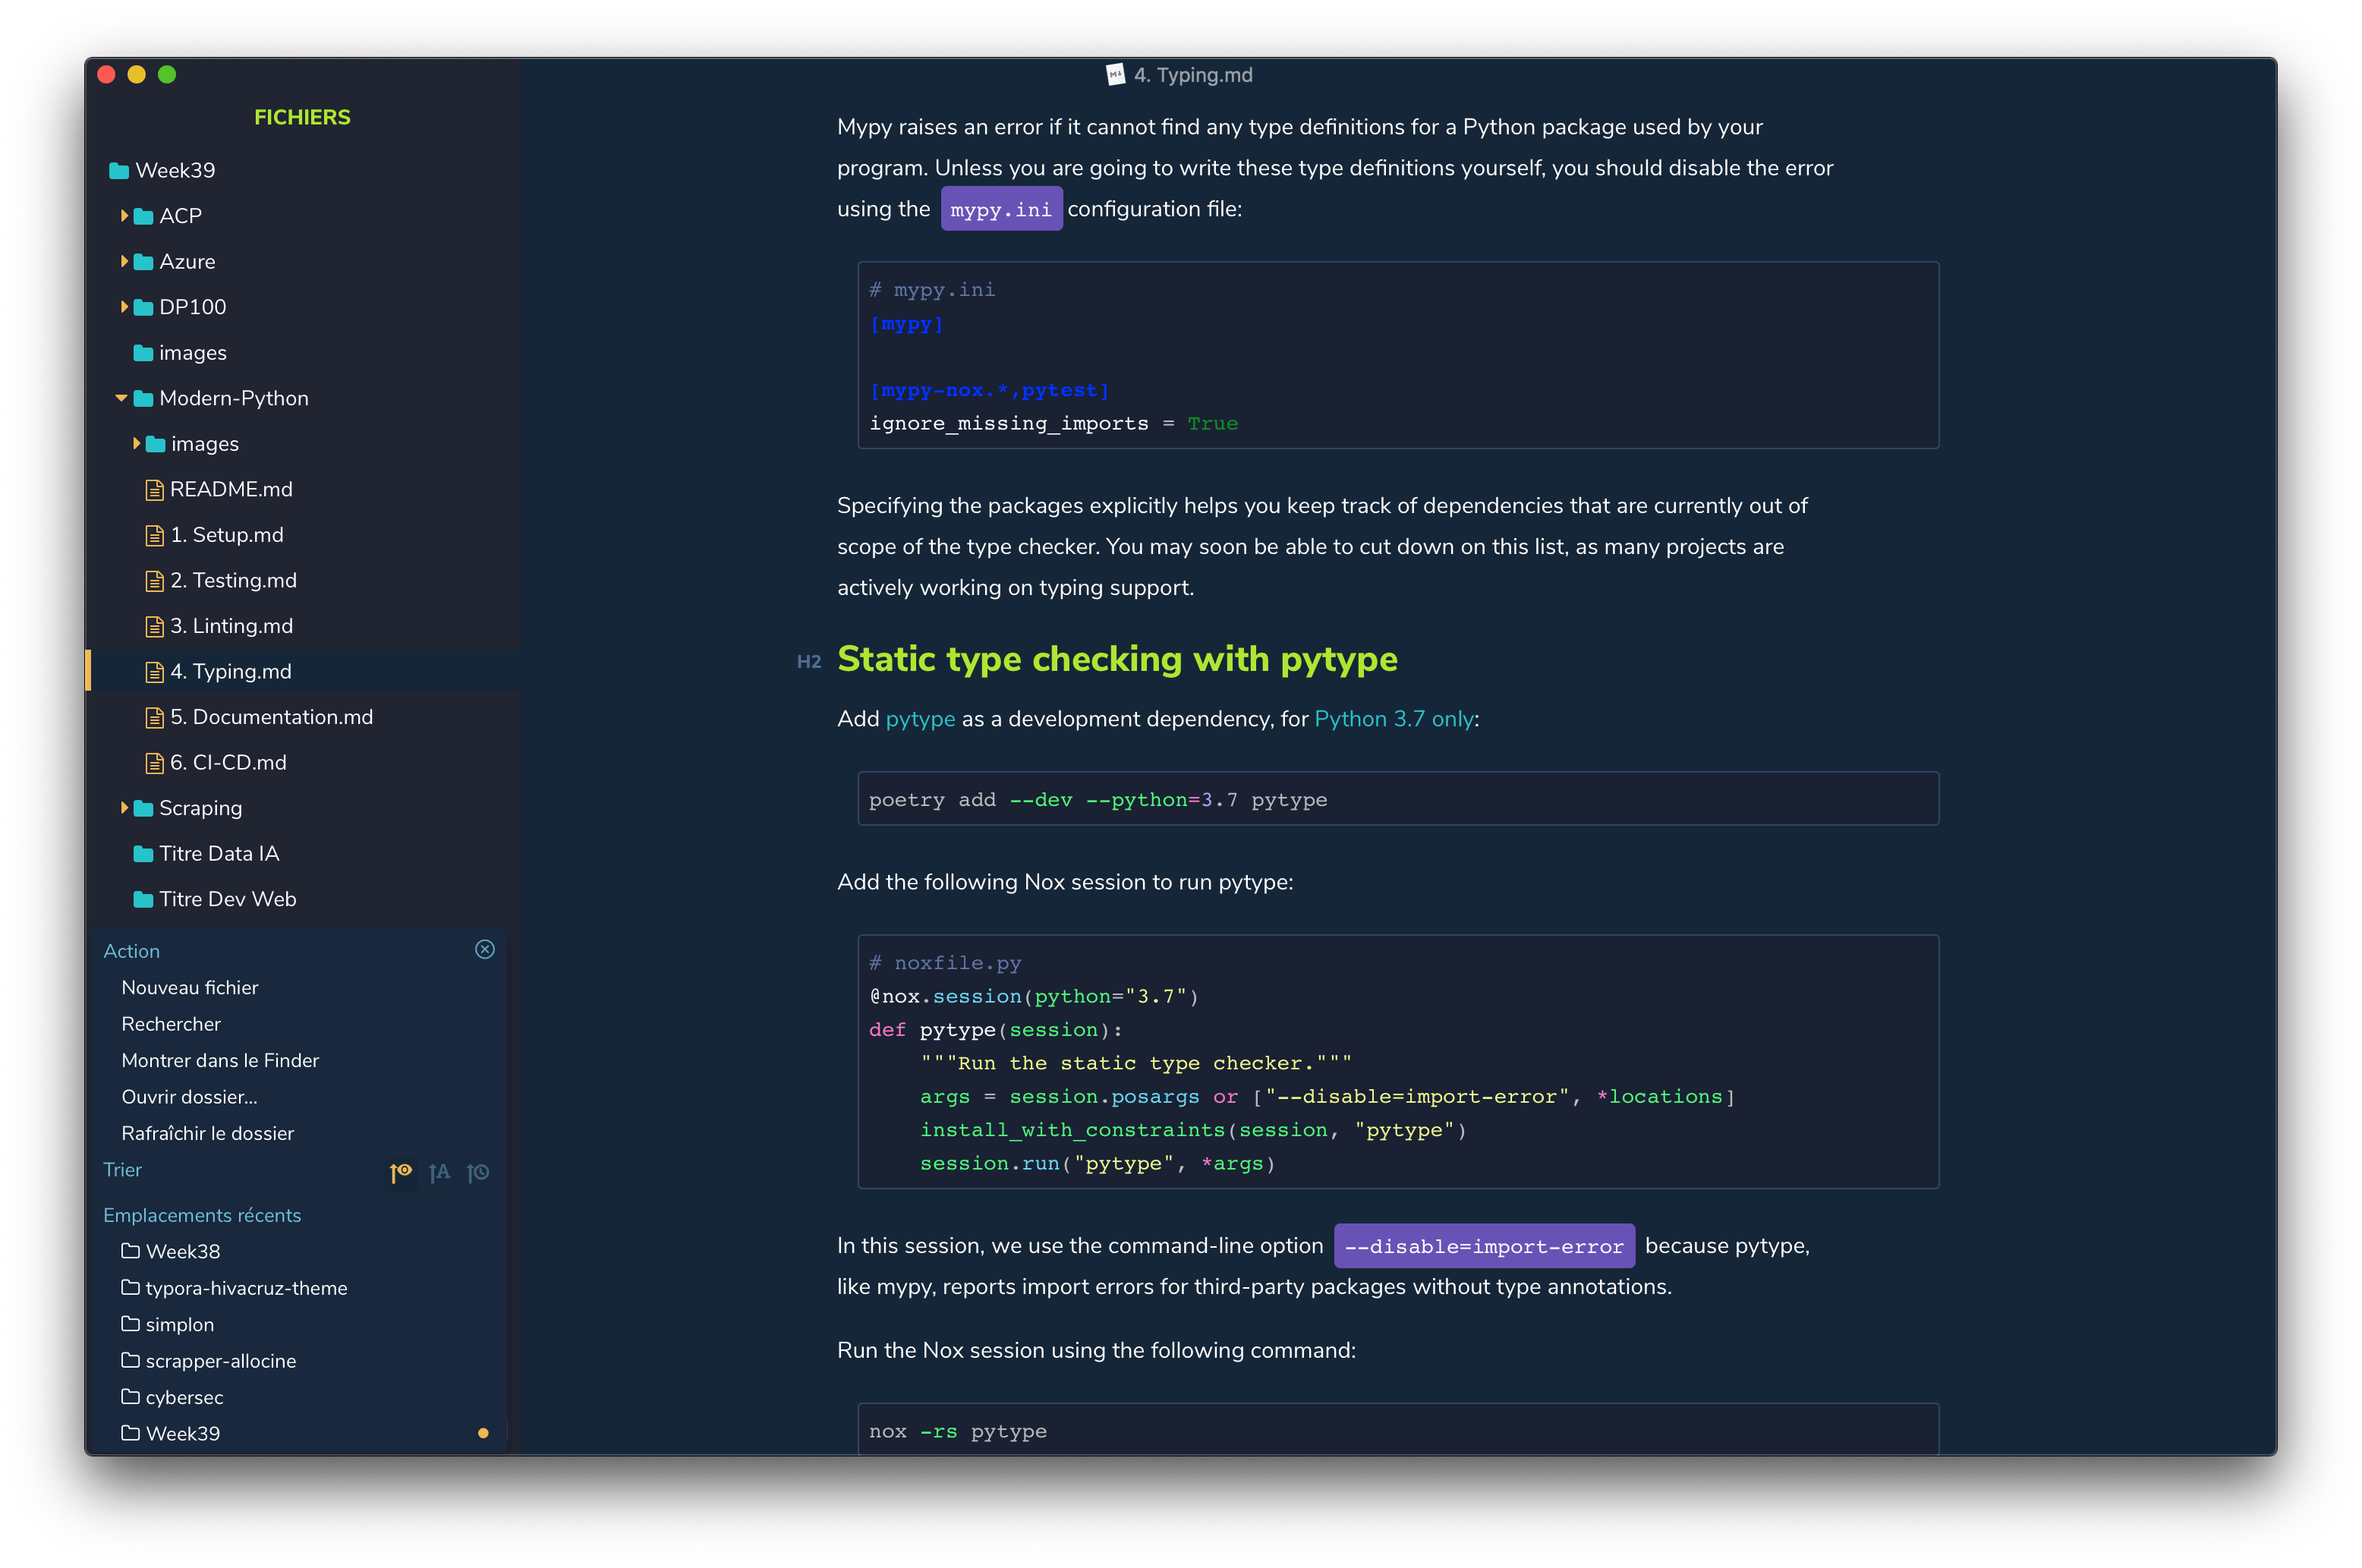The image size is (2362, 1568).
Task: Choose Nouveau fichier in Action menu
Action: click(x=190, y=987)
